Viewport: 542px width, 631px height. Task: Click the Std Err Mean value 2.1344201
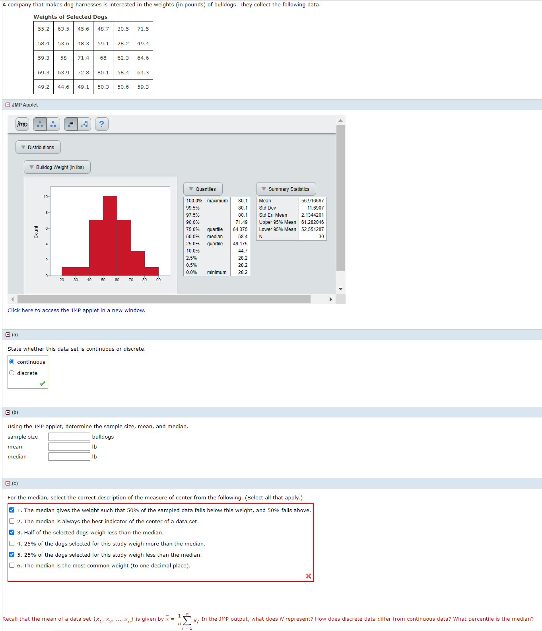pyautogui.click(x=313, y=215)
